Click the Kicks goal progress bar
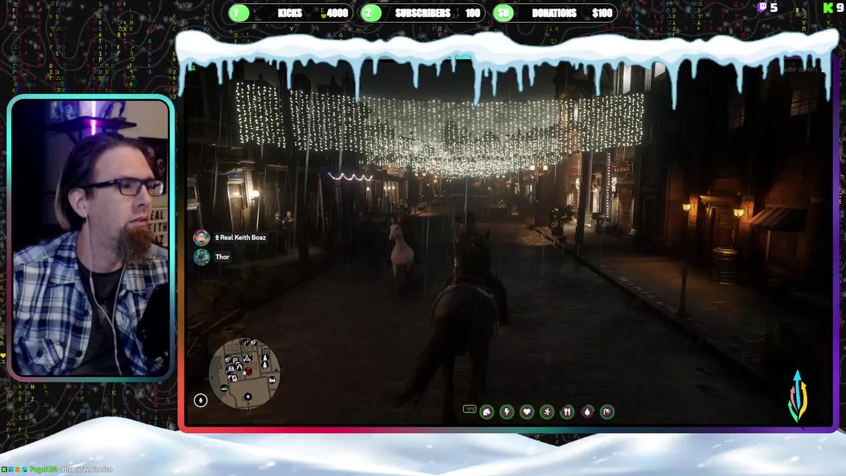Screen dimensions: 846x476 (291, 13)
